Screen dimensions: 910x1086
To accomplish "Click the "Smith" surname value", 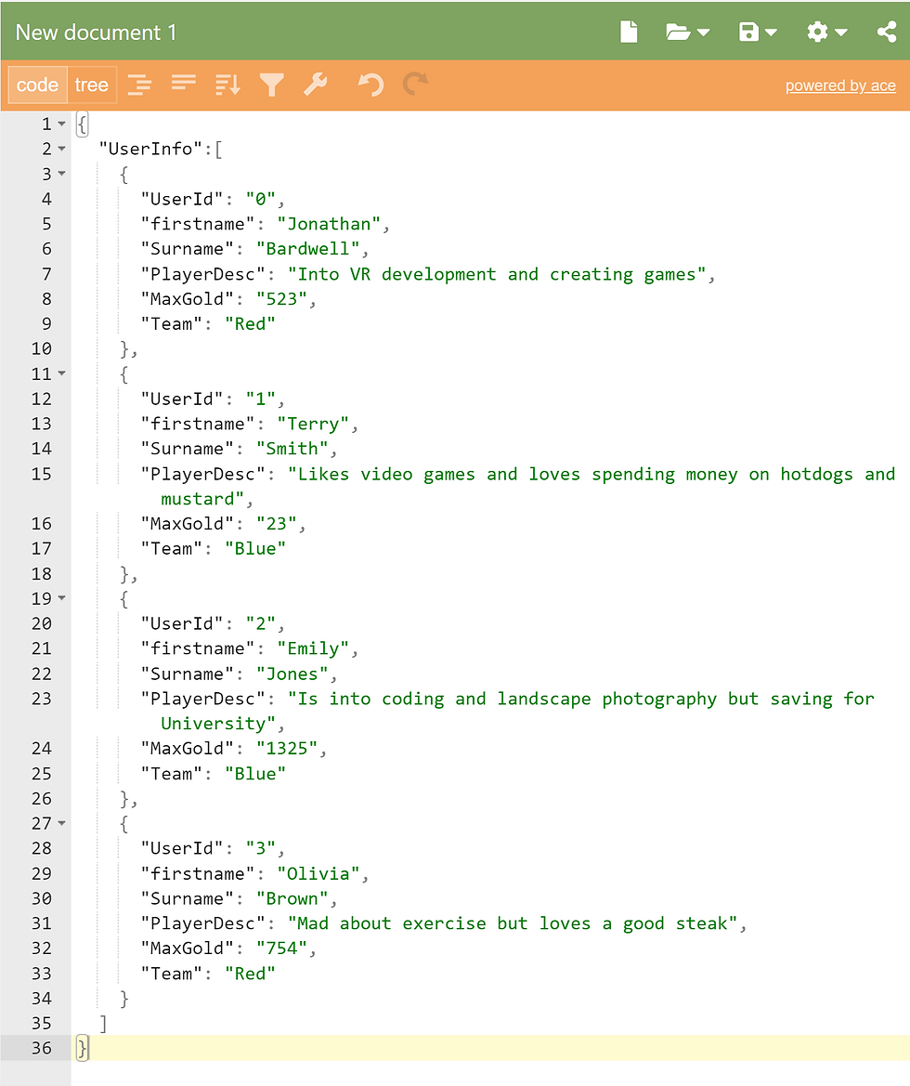I will click(292, 449).
